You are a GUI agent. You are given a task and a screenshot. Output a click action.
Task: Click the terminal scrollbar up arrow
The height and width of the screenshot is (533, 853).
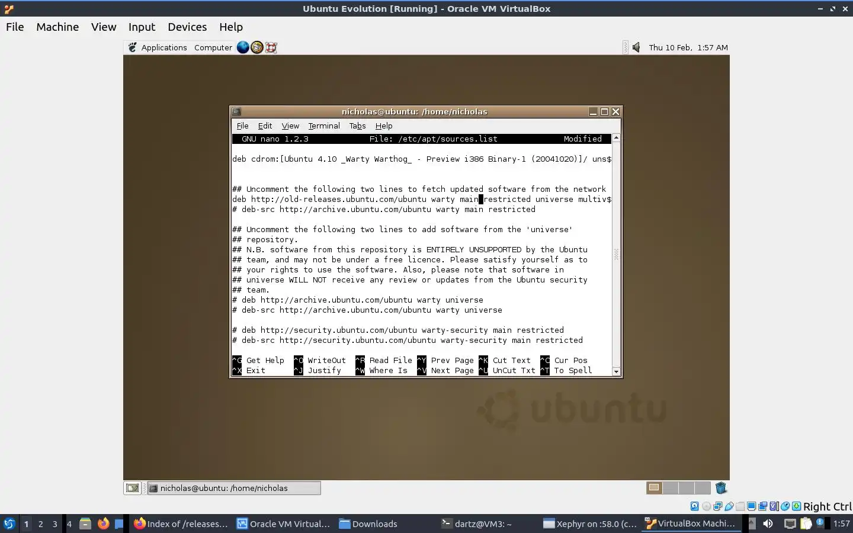(616, 138)
